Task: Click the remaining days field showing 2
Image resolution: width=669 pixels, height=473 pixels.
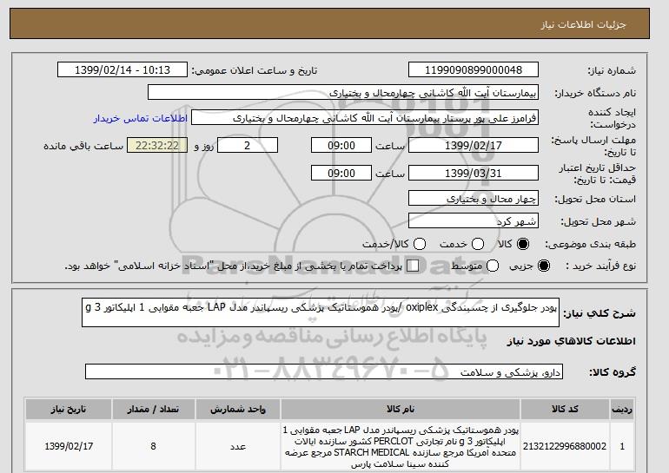Action: pyautogui.click(x=248, y=145)
